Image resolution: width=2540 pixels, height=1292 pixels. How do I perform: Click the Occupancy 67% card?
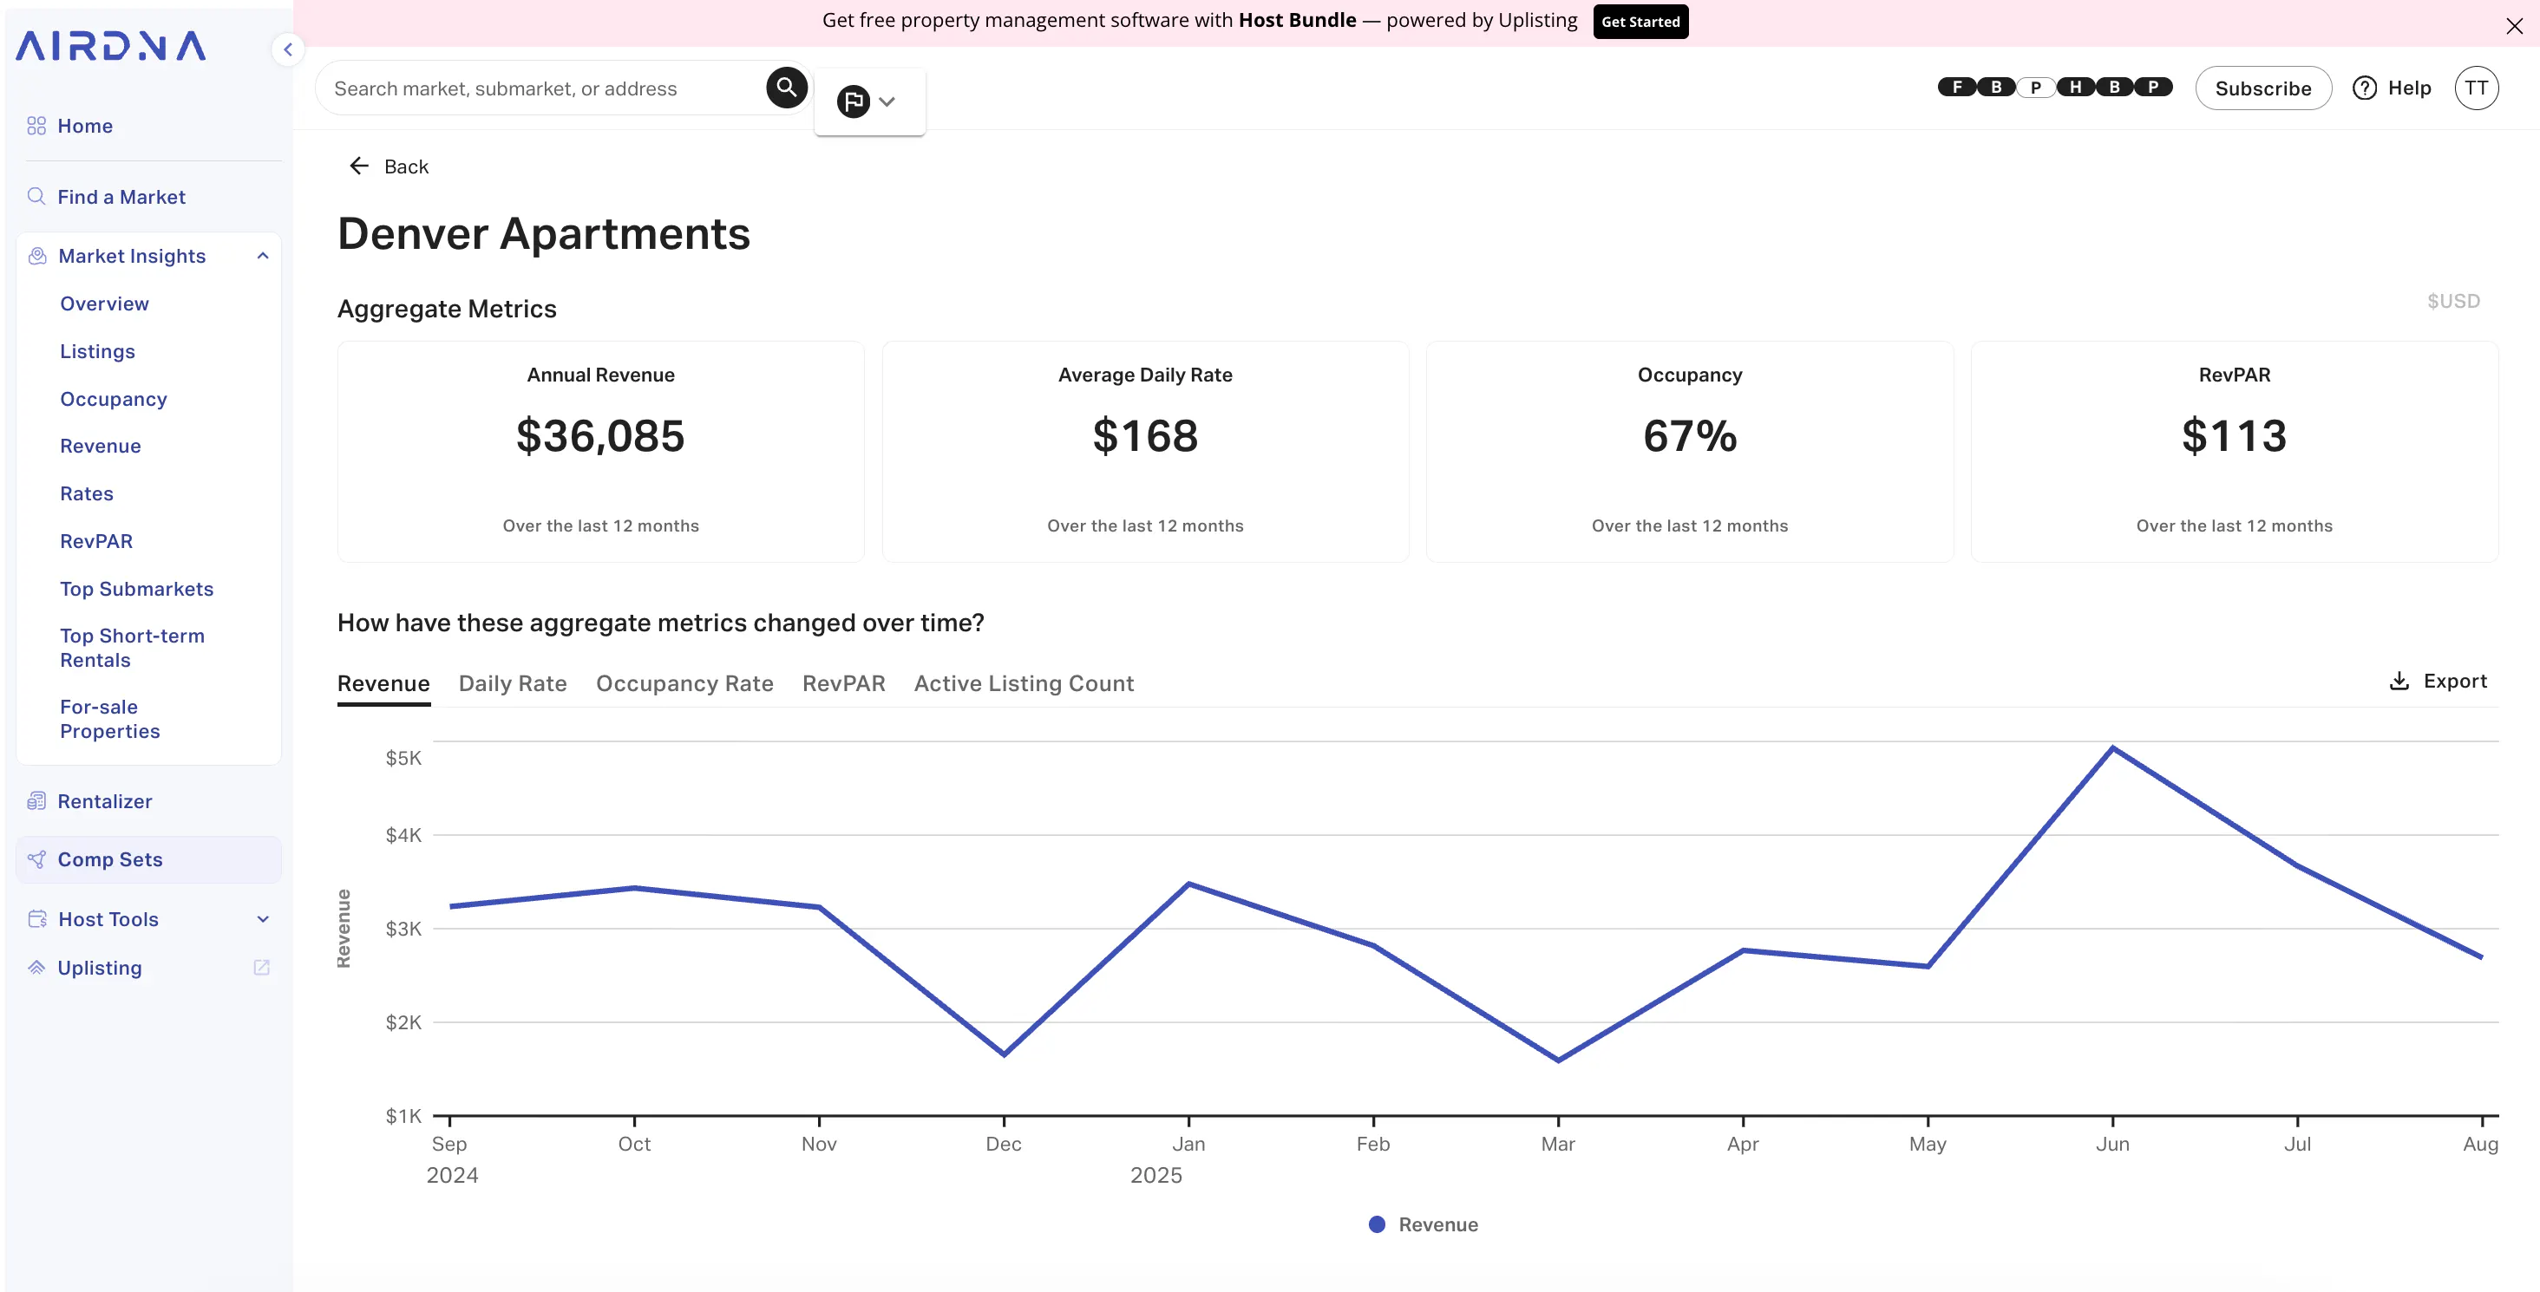click(1689, 452)
